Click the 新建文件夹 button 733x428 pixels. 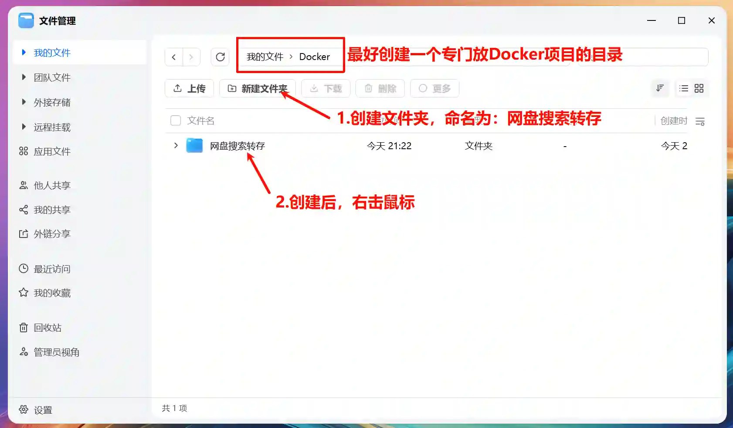point(258,88)
